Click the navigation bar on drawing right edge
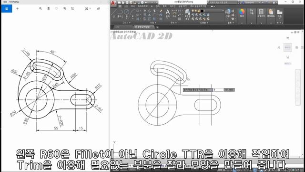Image resolution: width=305 pixels, height=172 pixels. [298, 87]
